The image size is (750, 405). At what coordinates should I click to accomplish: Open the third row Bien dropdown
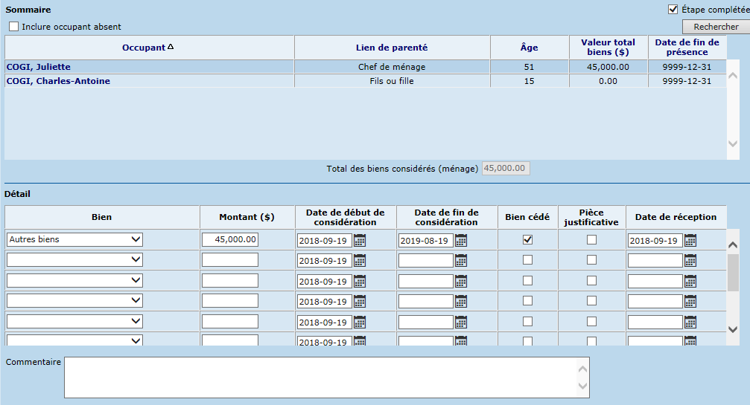pos(74,280)
